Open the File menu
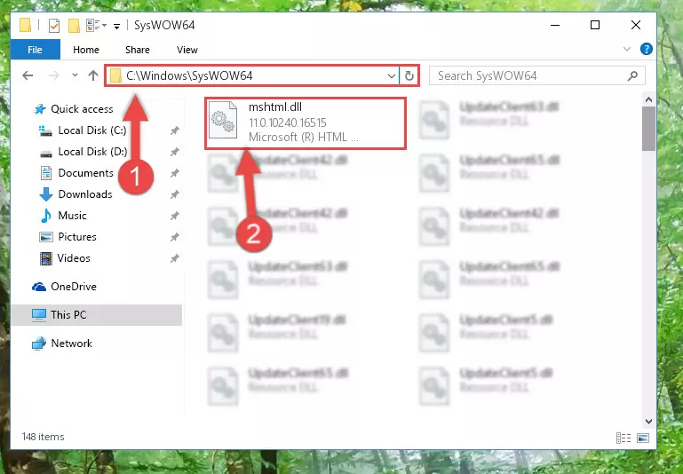 [35, 50]
